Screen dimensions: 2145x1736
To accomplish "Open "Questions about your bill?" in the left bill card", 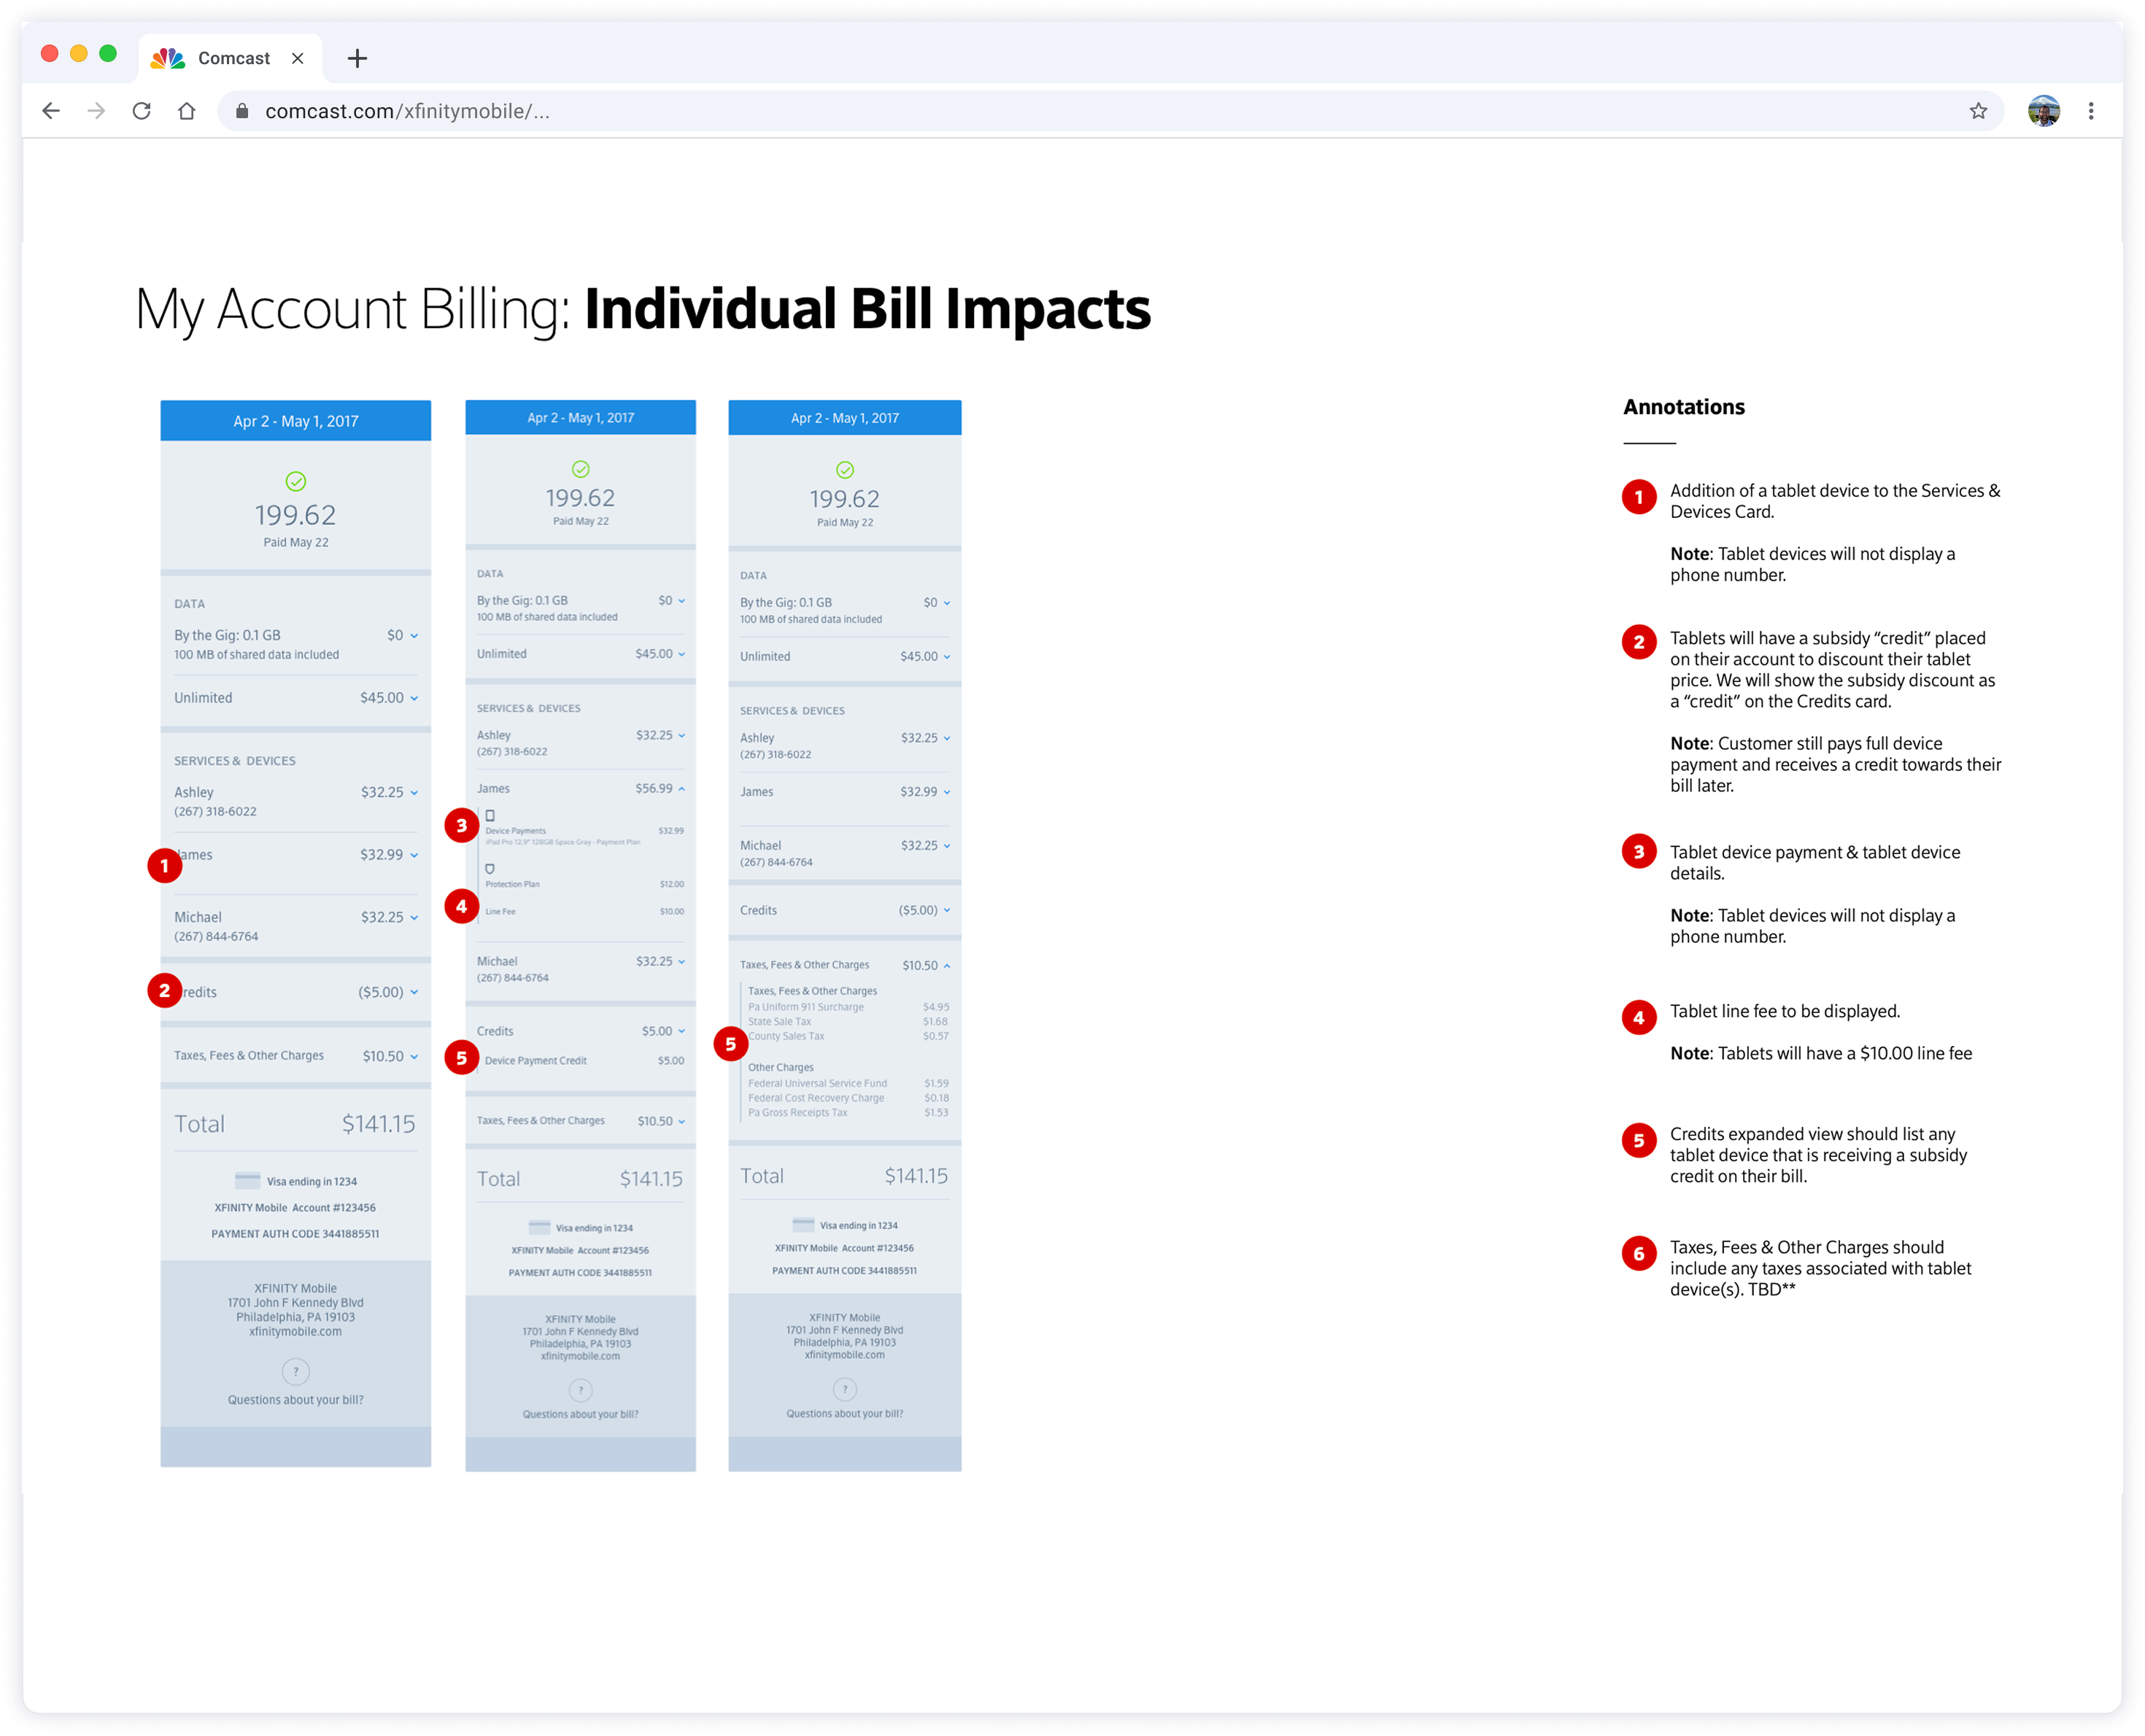I will point(296,1400).
